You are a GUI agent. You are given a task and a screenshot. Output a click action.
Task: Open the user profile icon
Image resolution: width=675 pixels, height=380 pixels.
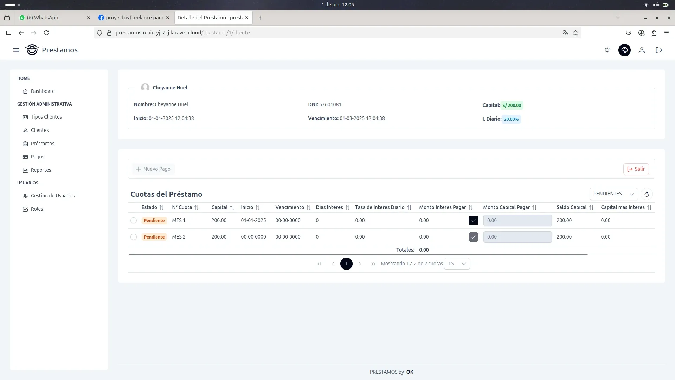642,50
